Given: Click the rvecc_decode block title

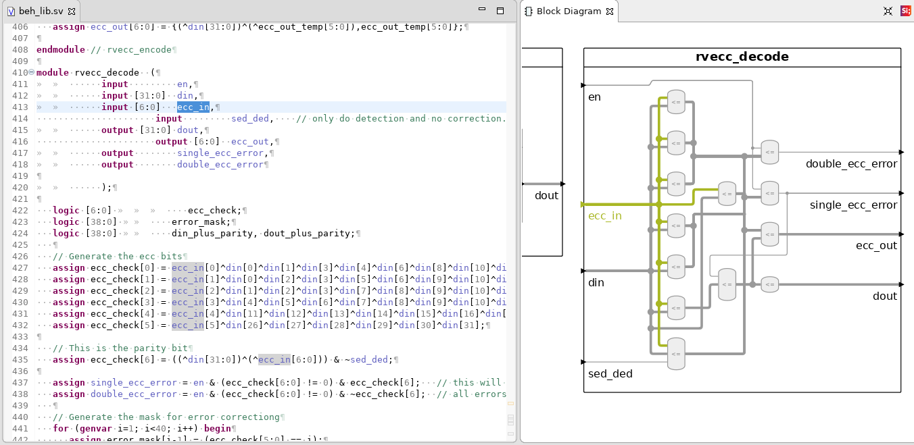Looking at the screenshot, I should coord(742,57).
